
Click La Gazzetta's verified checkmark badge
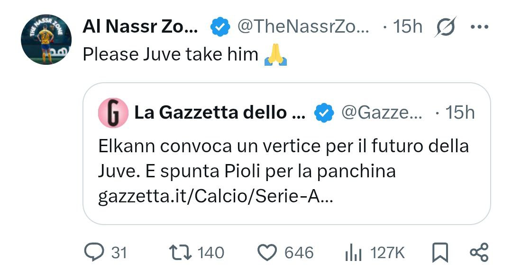[325, 113]
